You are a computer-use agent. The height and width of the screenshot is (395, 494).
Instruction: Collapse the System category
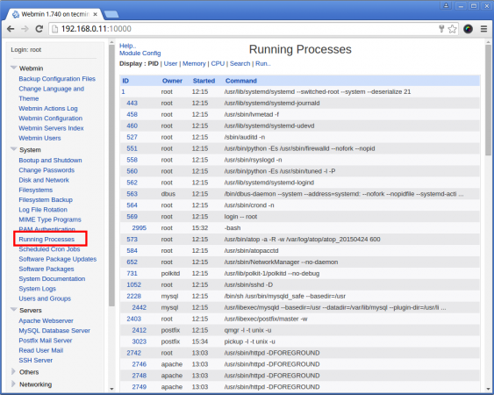(13, 149)
